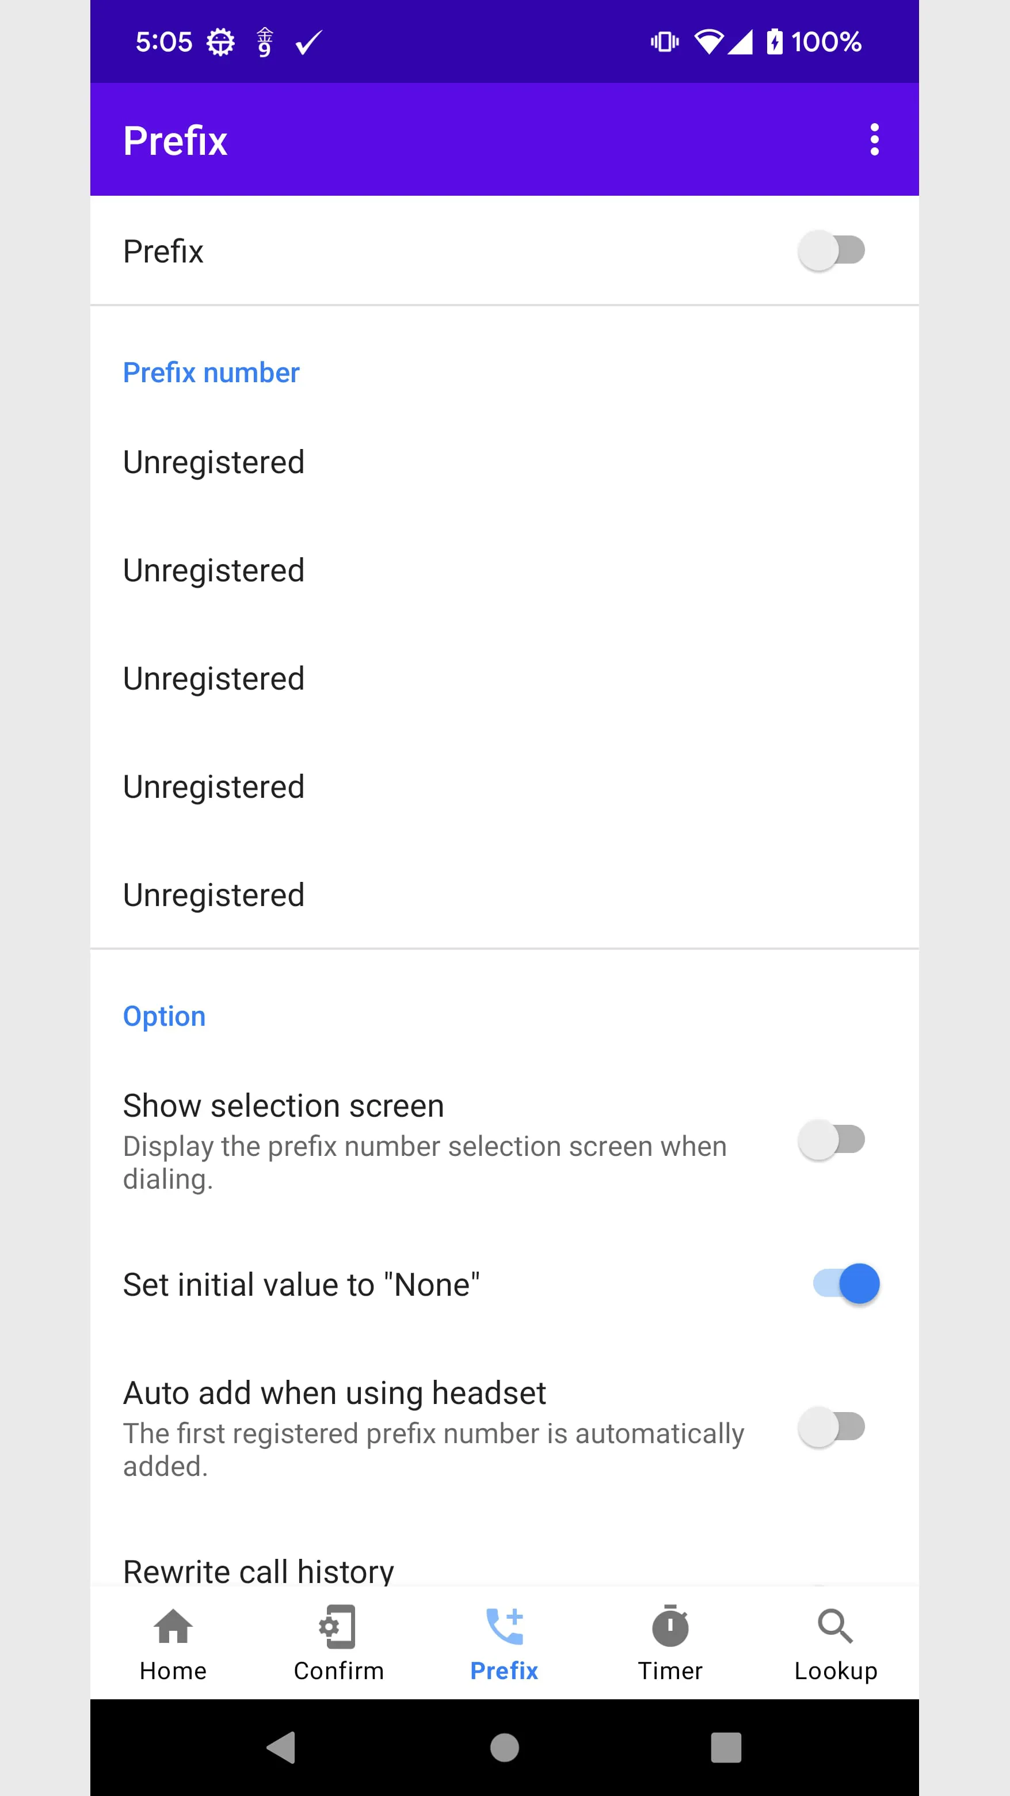Tap the Confirm phone-settings icon

pos(338,1626)
